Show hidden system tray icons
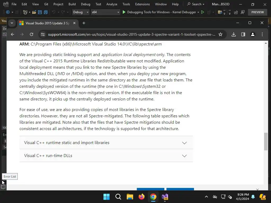Screen dimensions: 271x203 pyautogui.click(x=206, y=197)
